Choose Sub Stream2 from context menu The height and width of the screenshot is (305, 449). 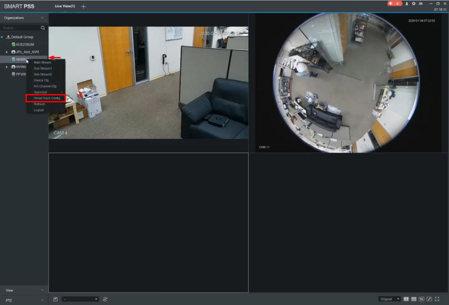pos(43,75)
